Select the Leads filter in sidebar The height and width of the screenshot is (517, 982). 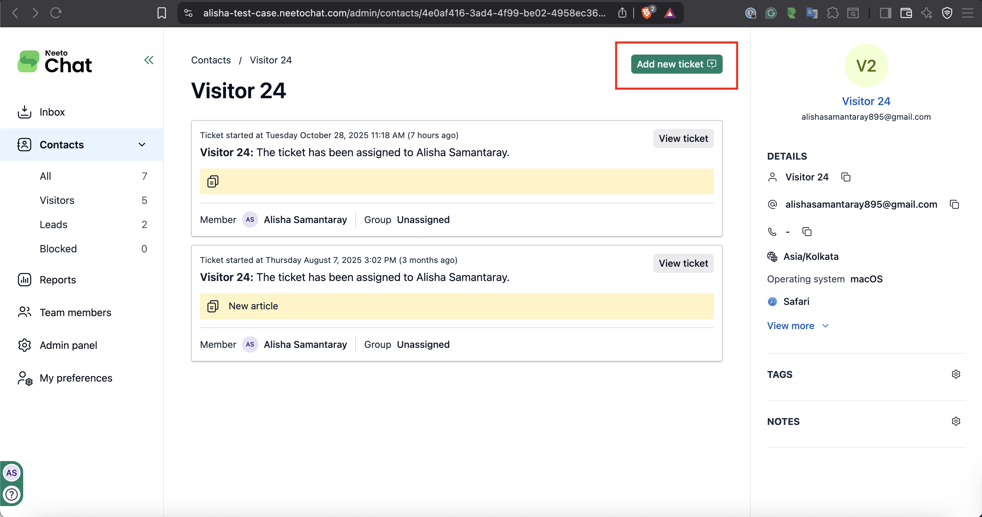point(53,224)
